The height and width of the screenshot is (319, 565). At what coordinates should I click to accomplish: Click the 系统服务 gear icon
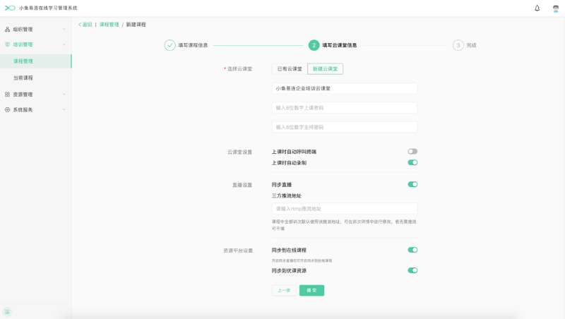pos(7,110)
